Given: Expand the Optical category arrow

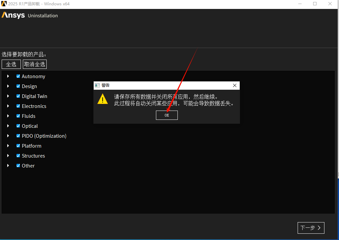Looking at the screenshot, I should coord(8,126).
